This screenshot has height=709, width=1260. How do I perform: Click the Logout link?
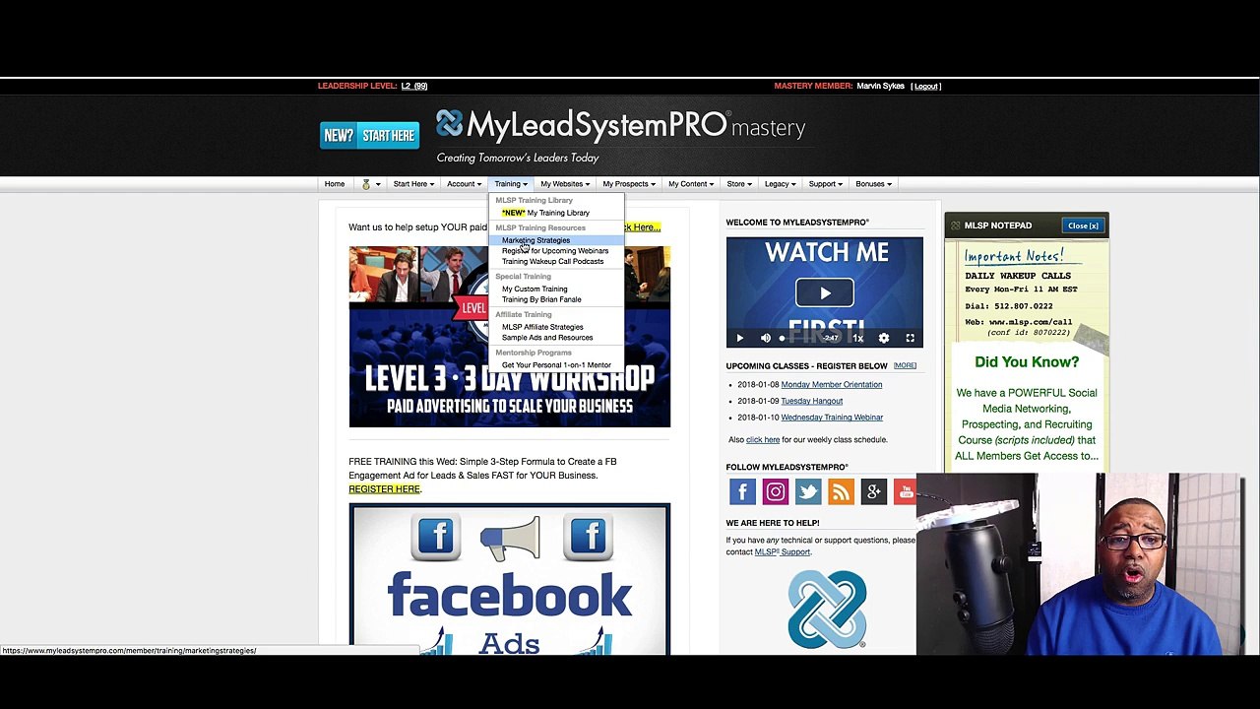coord(925,87)
